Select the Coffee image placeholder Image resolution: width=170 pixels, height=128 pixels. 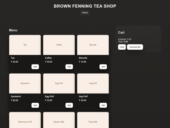(59, 45)
